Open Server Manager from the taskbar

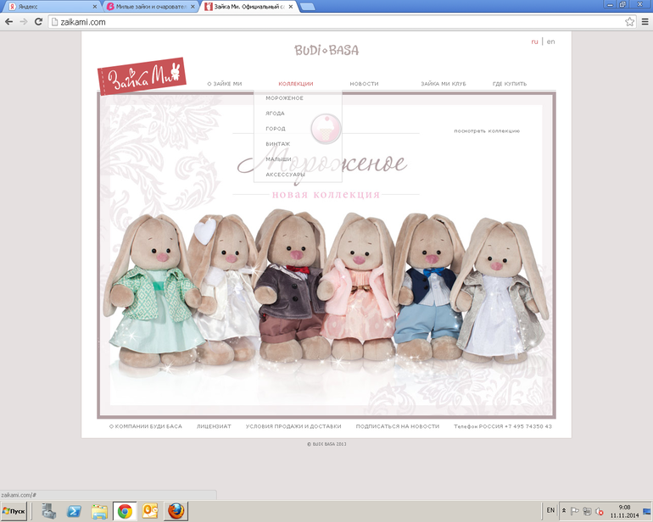48,511
